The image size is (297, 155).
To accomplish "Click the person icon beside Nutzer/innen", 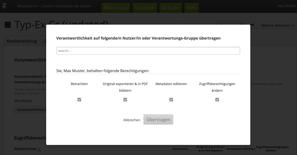I will click(39, 149).
